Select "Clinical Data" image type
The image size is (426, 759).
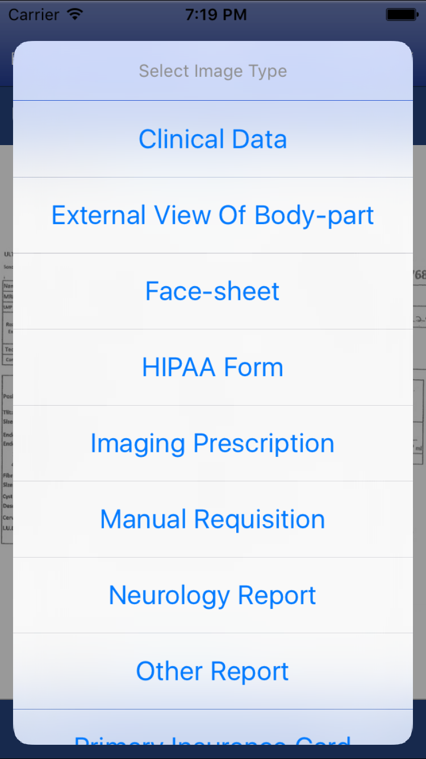[212, 138]
